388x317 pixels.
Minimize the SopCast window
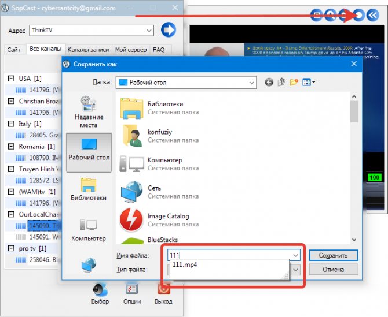[131, 8]
